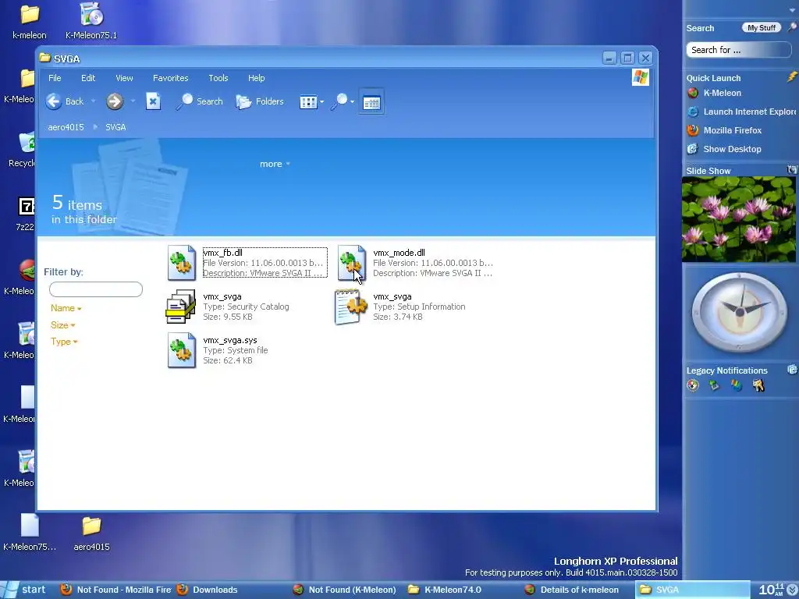Expand the Views dropdown arrow

click(321, 102)
